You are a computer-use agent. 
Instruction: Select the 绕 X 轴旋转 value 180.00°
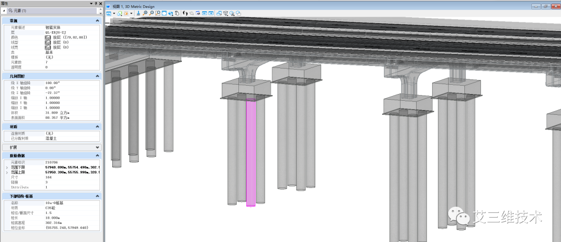click(x=52, y=83)
